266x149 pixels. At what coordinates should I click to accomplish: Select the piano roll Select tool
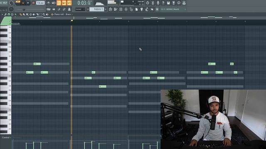click(x=41, y=14)
